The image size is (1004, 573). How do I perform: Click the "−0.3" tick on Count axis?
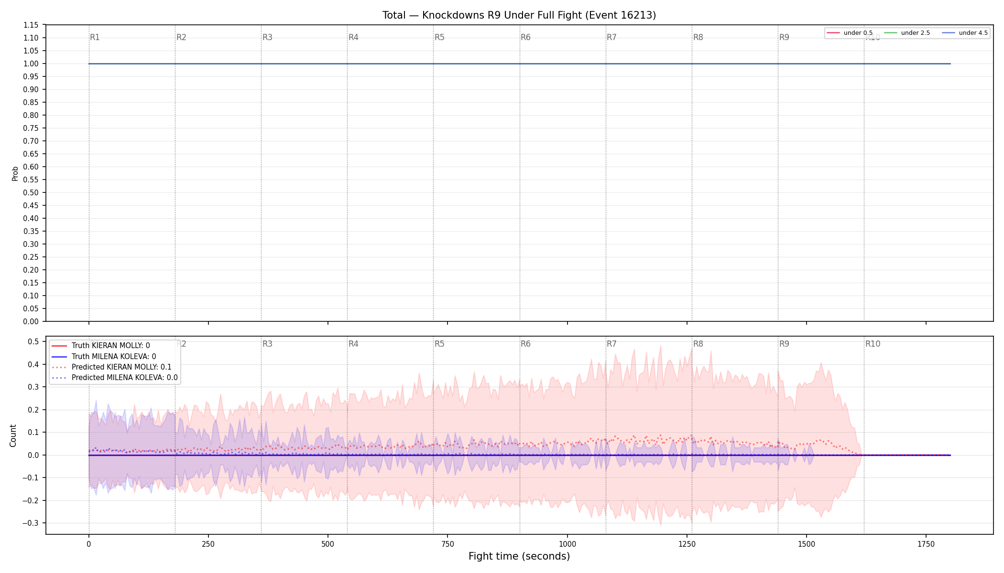(x=31, y=523)
